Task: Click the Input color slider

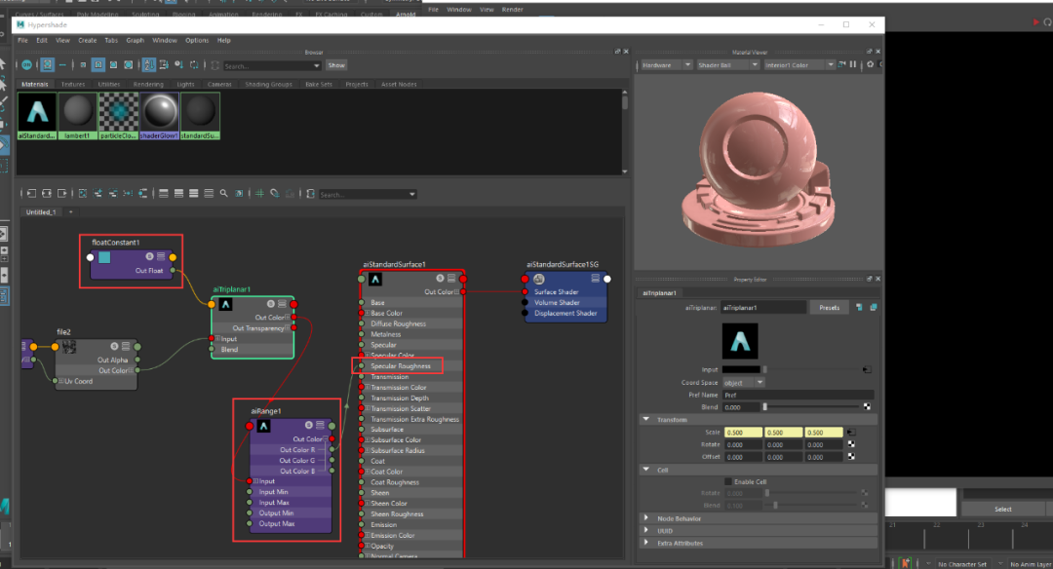Action: 810,369
